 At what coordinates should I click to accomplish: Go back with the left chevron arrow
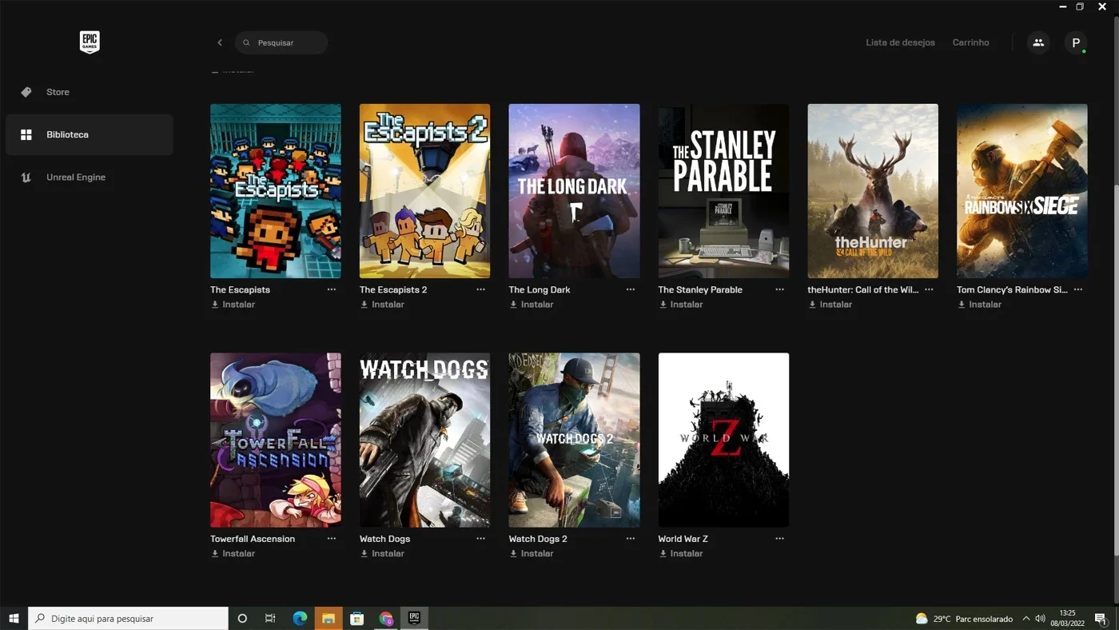pyautogui.click(x=220, y=42)
